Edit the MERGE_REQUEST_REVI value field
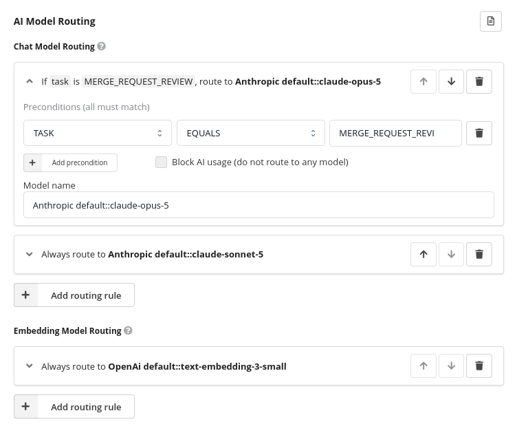 (x=395, y=133)
